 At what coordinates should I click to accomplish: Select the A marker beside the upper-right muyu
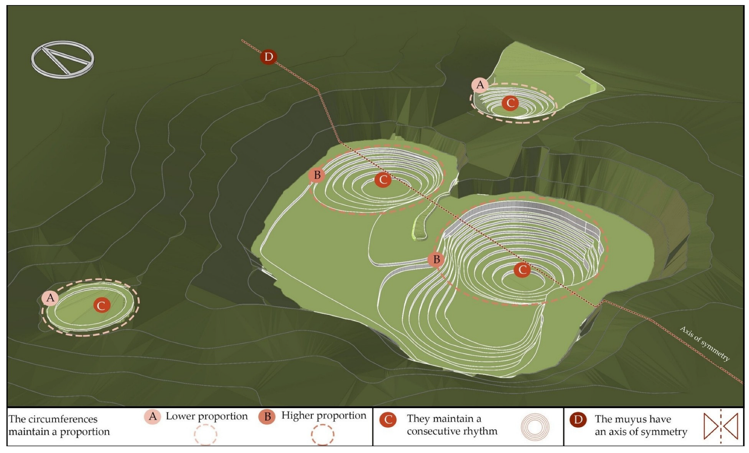(480, 85)
